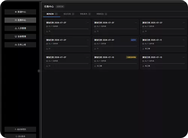The image size is (188, 138).
Task: Open the more menu on the 2026-07-11 card
Action: click(x=184, y=40)
